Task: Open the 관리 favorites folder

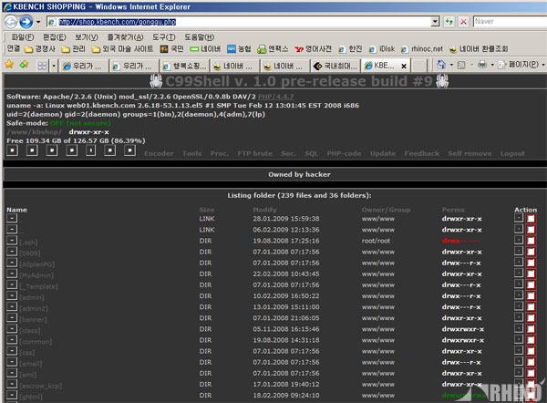Action: 73,49
